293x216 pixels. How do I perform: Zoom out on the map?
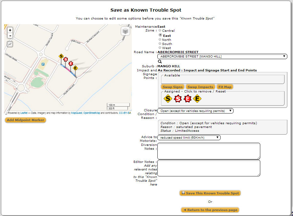tap(10, 36)
